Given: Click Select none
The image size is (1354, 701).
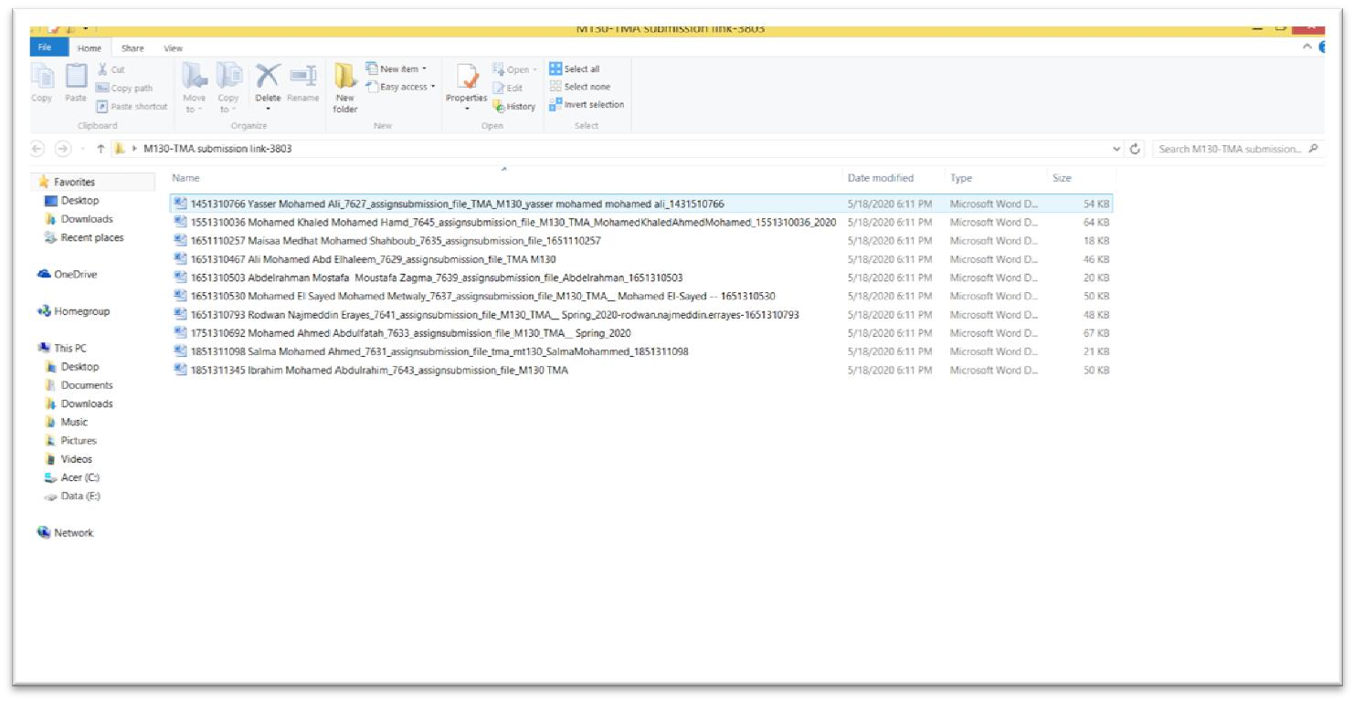Looking at the screenshot, I should pos(578,87).
